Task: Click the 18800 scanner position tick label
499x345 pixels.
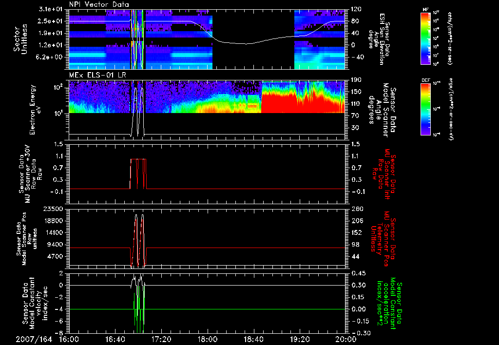Action: pos(54,221)
